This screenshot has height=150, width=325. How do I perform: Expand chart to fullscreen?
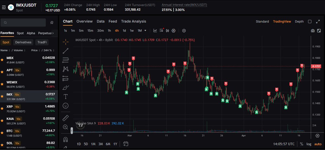[x=318, y=22]
